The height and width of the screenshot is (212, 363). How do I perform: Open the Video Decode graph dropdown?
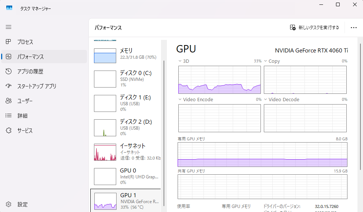266,99
